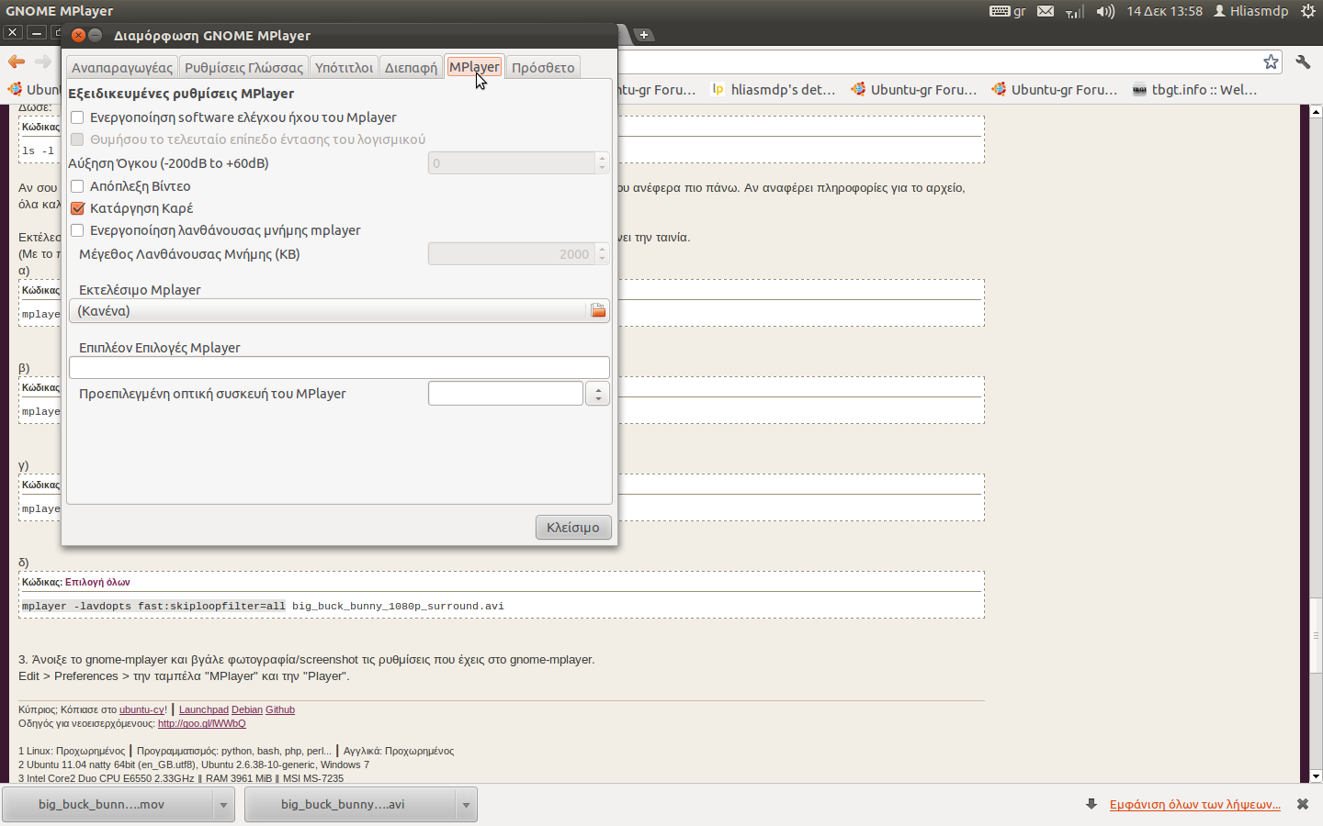Expand options for big_buck_bunny....avi download
This screenshot has width=1323, height=826.
466,805
